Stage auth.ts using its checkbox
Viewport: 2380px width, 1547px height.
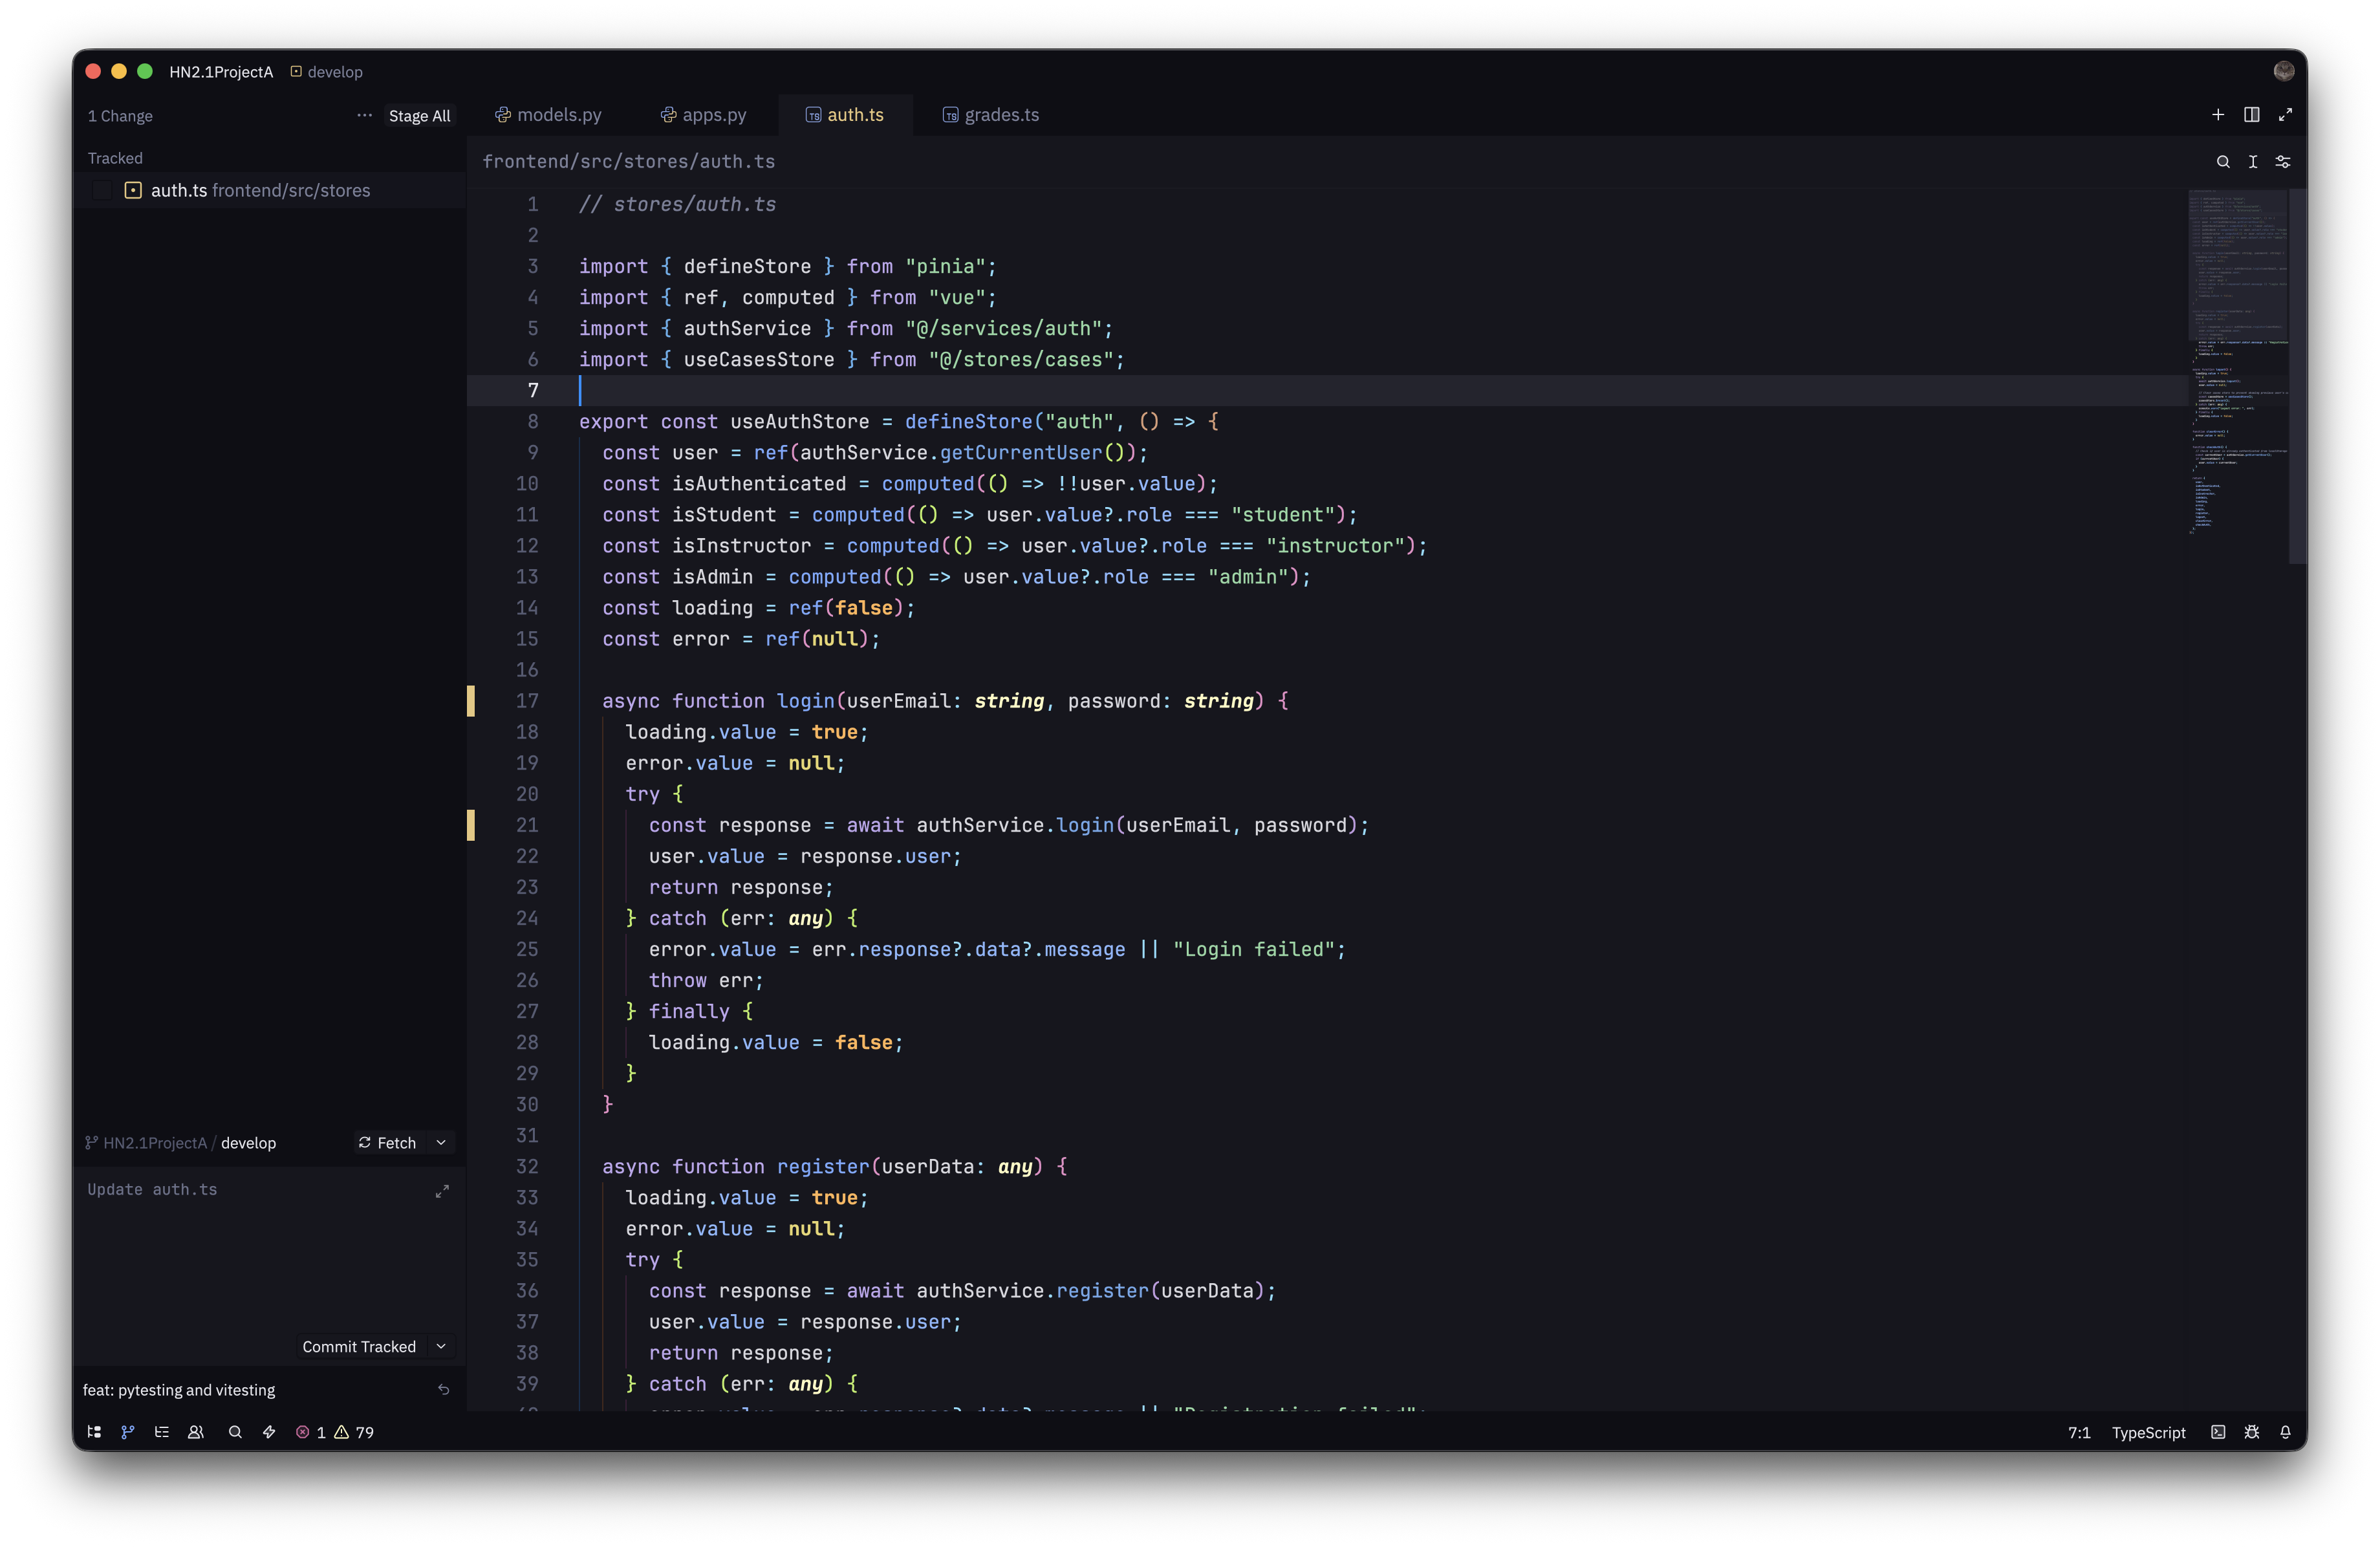[102, 190]
